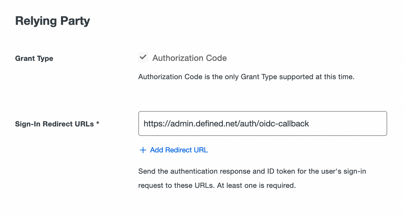Viewport: 405px width, 215px height.
Task: Click the checkmark icon in the Grant Type checkbox
Action: [143, 57]
